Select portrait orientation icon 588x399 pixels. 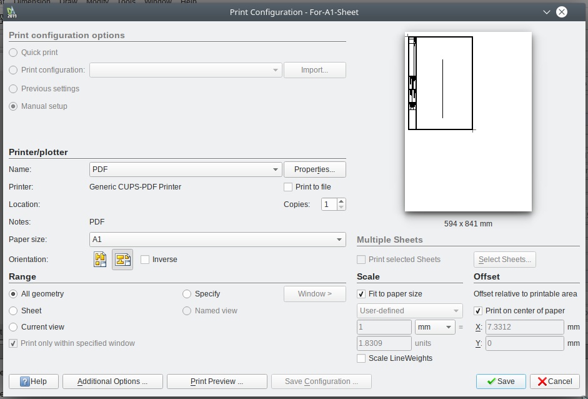(100, 260)
